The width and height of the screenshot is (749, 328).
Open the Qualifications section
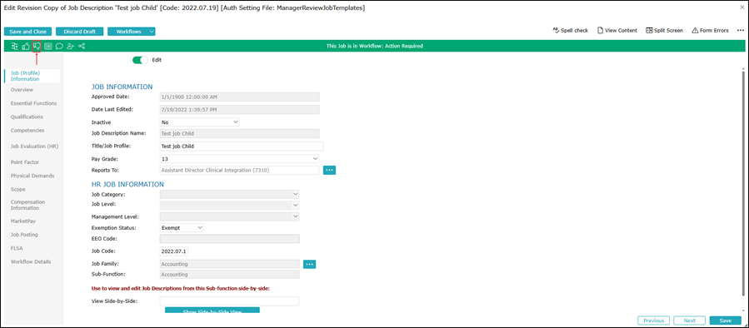(x=27, y=117)
